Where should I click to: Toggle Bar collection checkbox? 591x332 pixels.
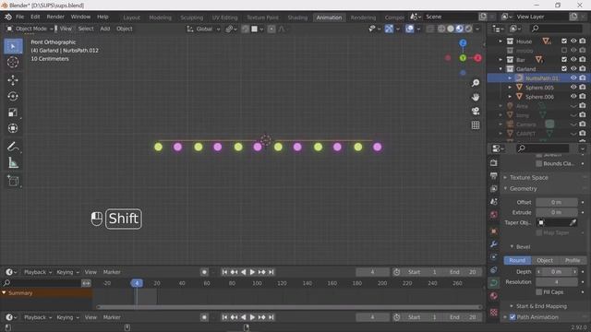click(564, 59)
